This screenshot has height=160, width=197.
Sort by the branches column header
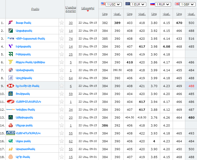[71, 9]
